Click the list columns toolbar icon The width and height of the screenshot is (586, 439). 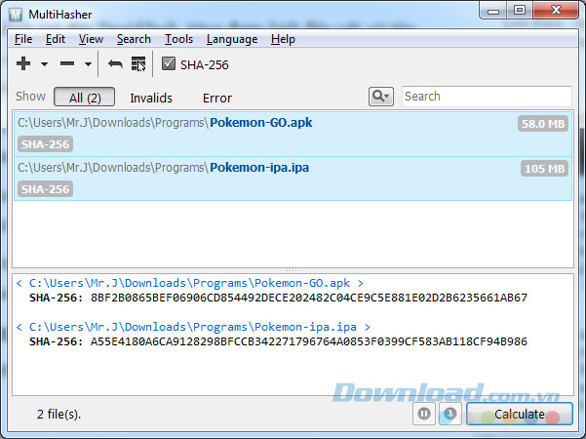(x=138, y=63)
